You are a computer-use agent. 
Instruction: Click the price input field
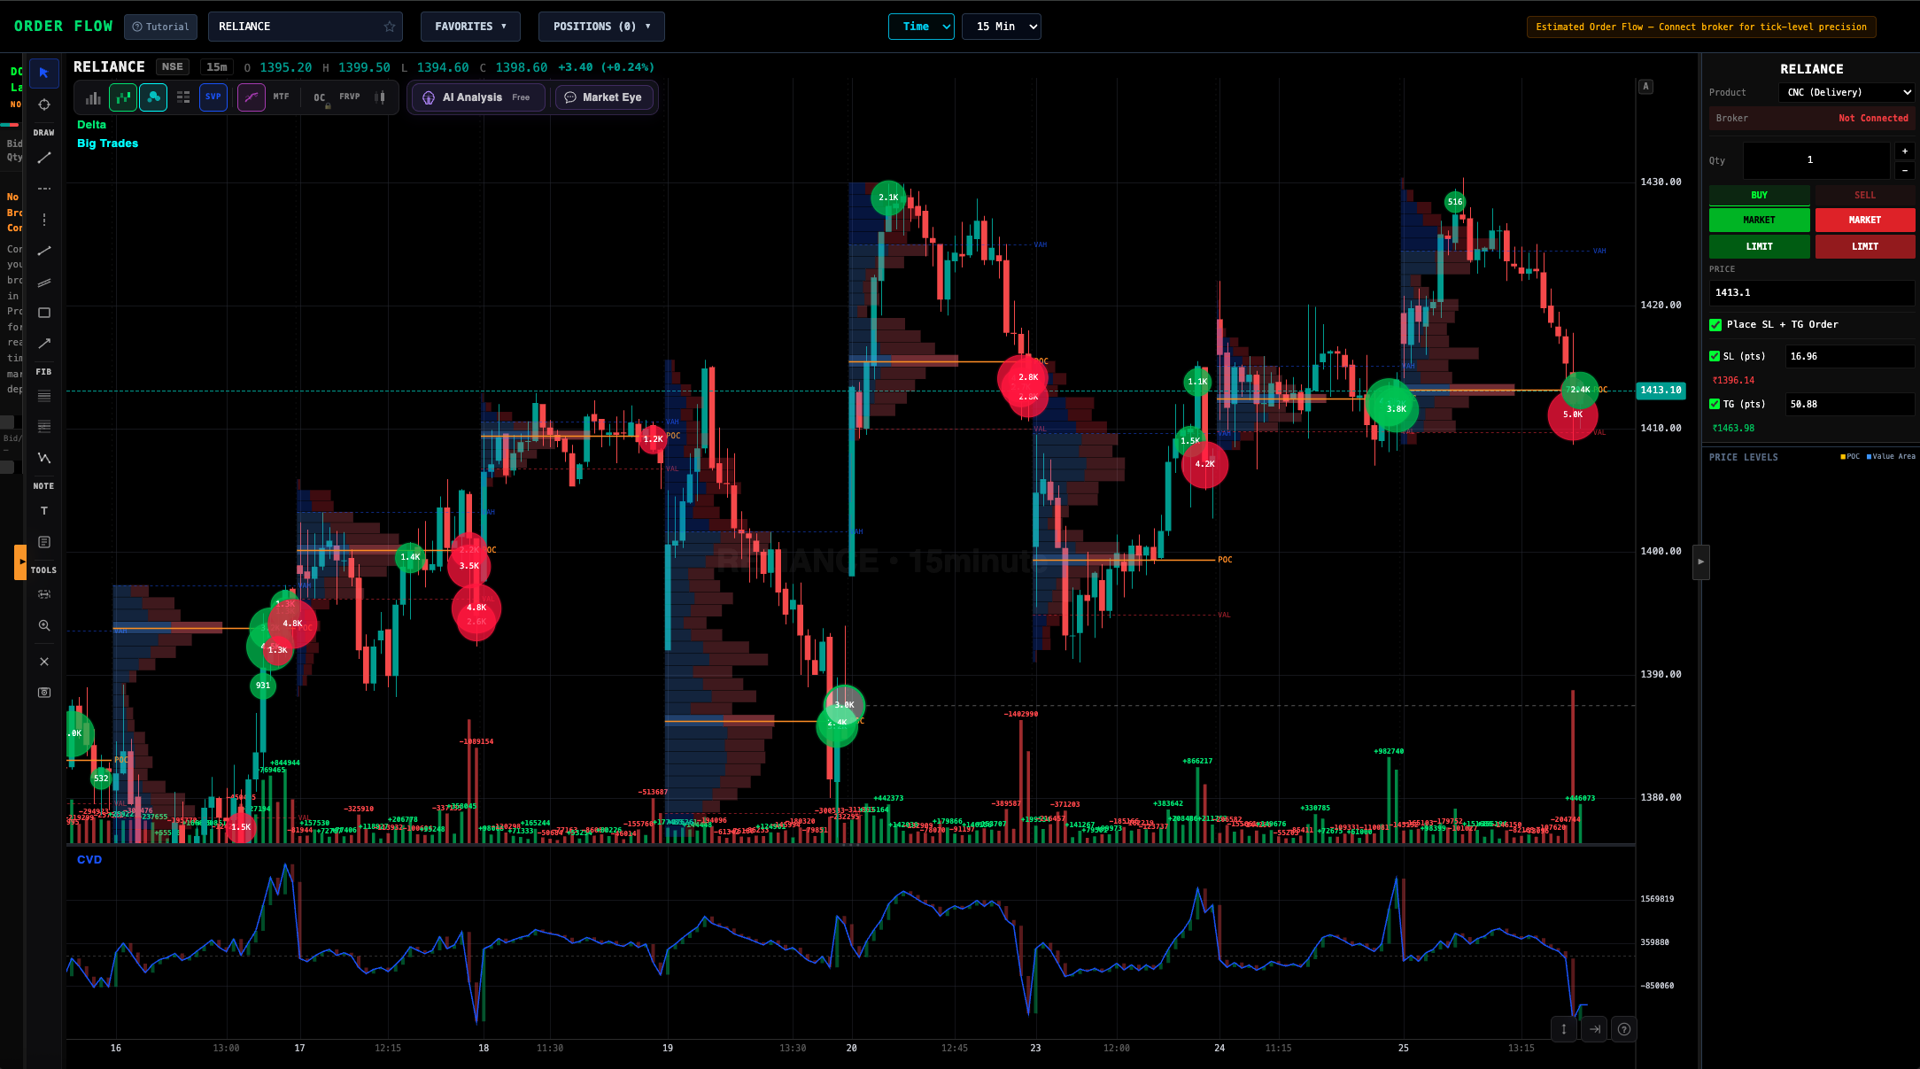[1810, 292]
